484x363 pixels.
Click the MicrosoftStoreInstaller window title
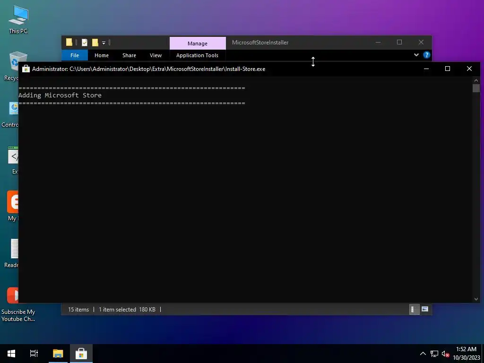[x=260, y=43]
